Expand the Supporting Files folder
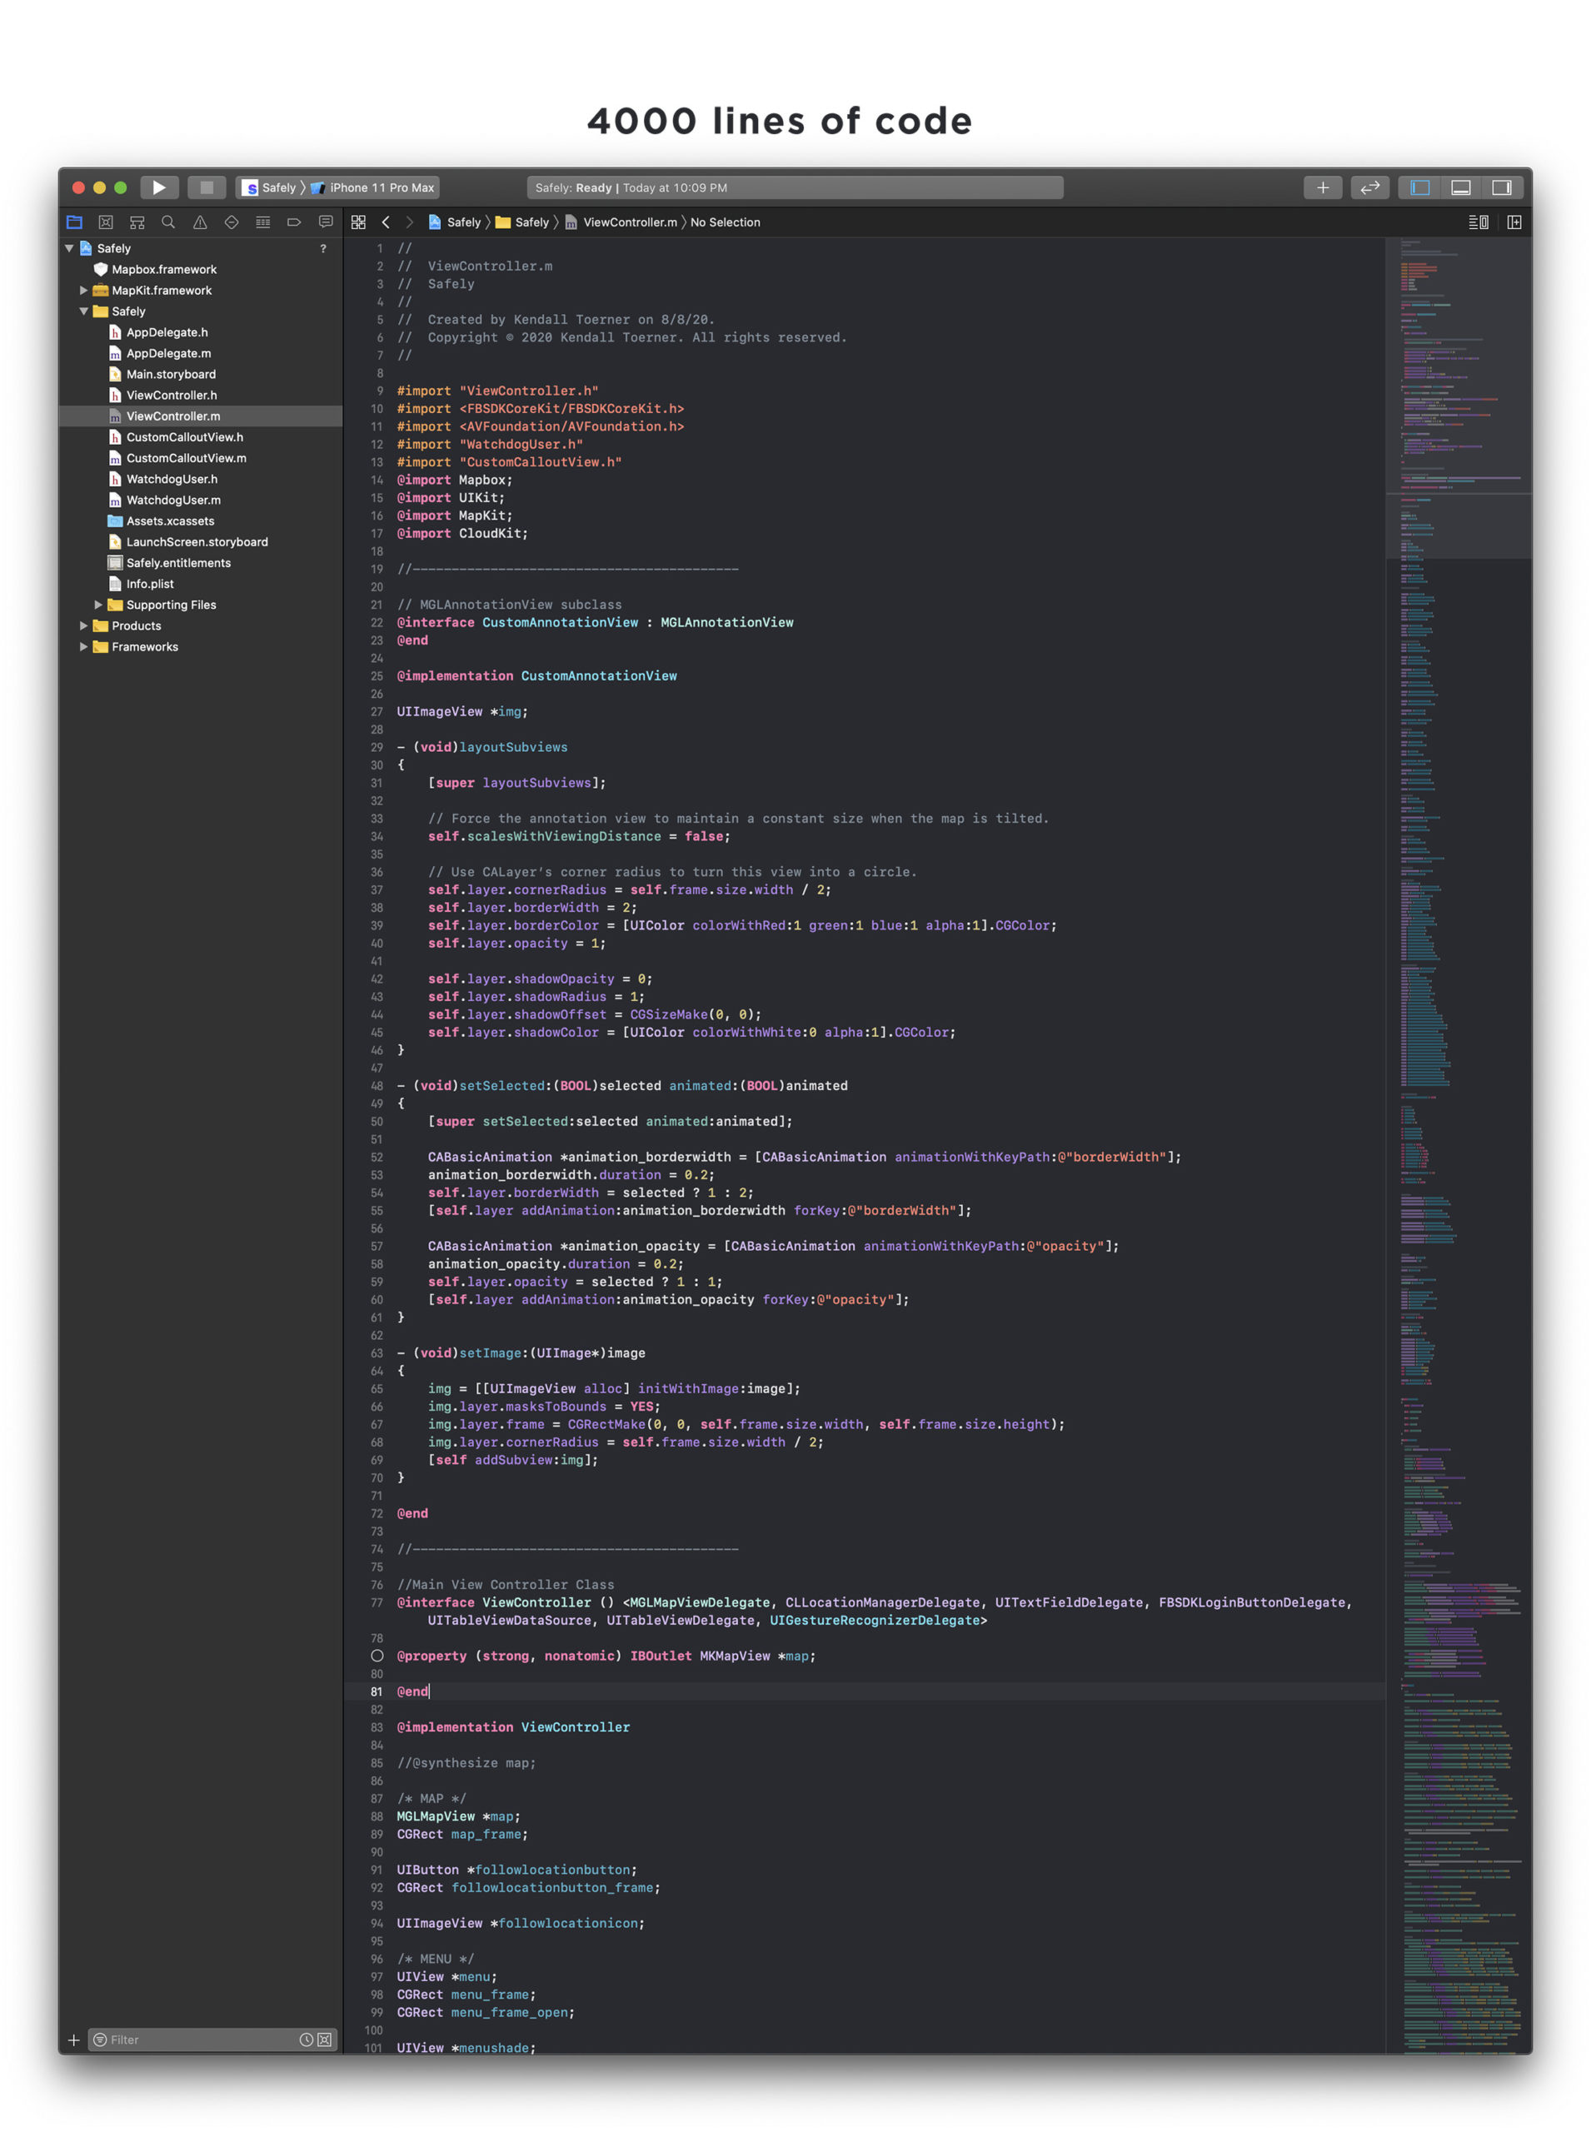The width and height of the screenshot is (1591, 2132). [x=98, y=605]
